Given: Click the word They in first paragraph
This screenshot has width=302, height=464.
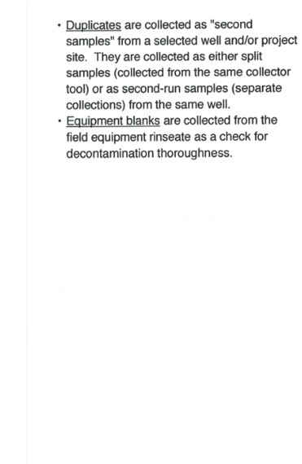Looking at the screenshot, I should [x=107, y=57].
